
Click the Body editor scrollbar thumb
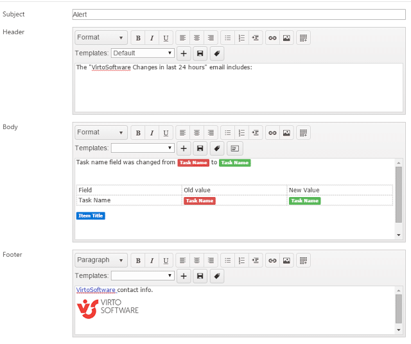(399, 194)
